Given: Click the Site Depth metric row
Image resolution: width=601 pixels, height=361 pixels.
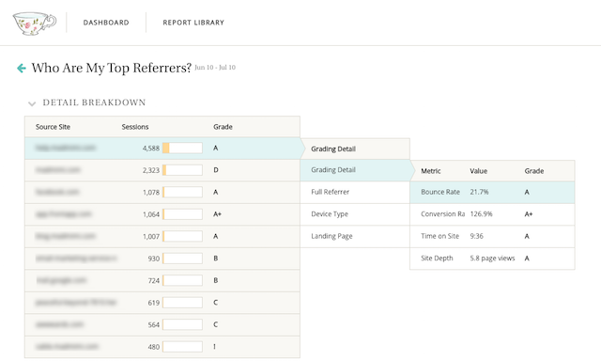Looking at the screenshot, I should (492, 259).
